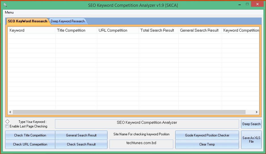Sort by Title Competition column header
This screenshot has height=154, width=266.
[76, 30]
